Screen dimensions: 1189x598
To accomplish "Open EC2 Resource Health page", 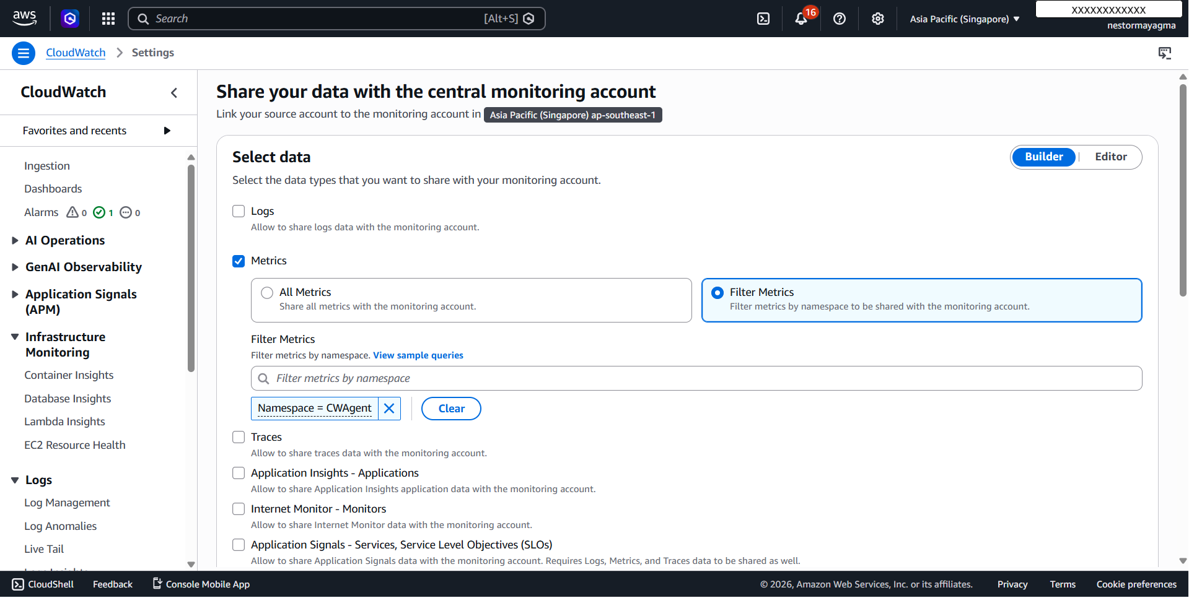I will [x=75, y=445].
